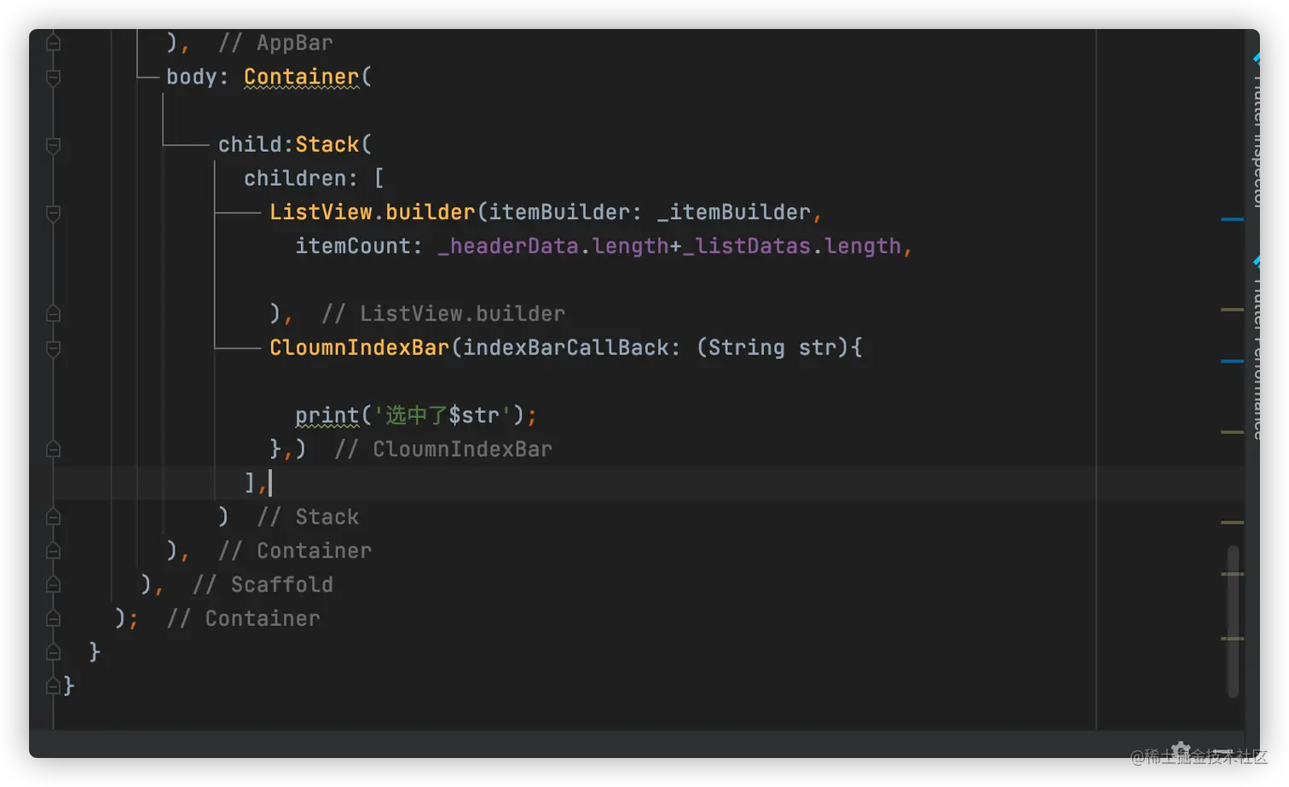The width and height of the screenshot is (1289, 787).
Task: Click fold-end marker beside // Scaffold
Action: coord(53,585)
